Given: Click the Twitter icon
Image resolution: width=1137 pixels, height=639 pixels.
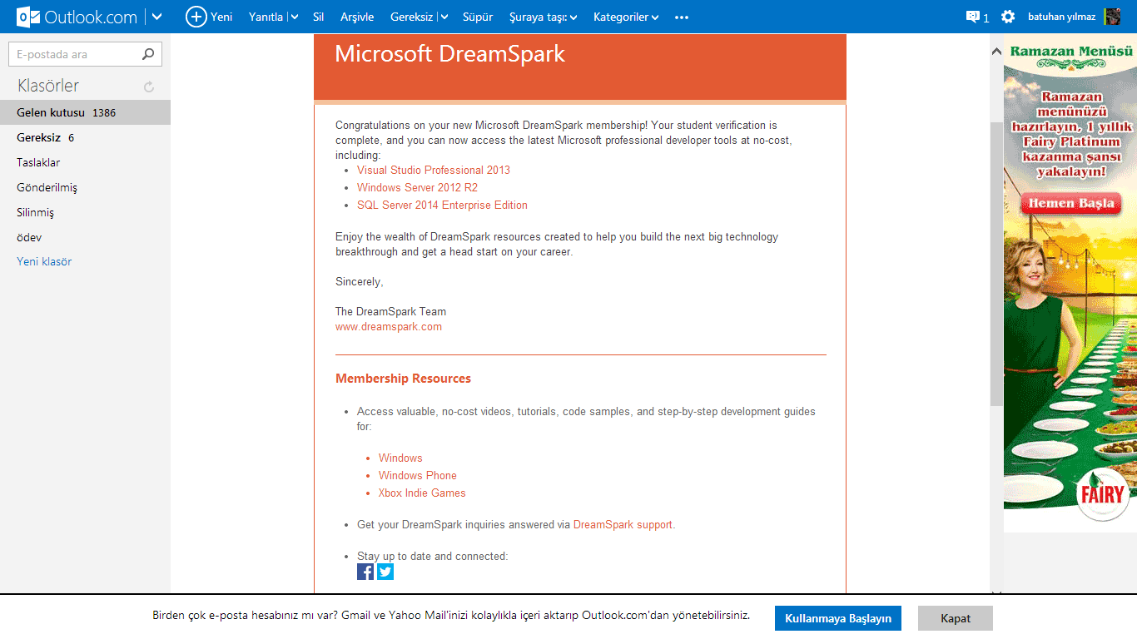Looking at the screenshot, I should tap(385, 572).
